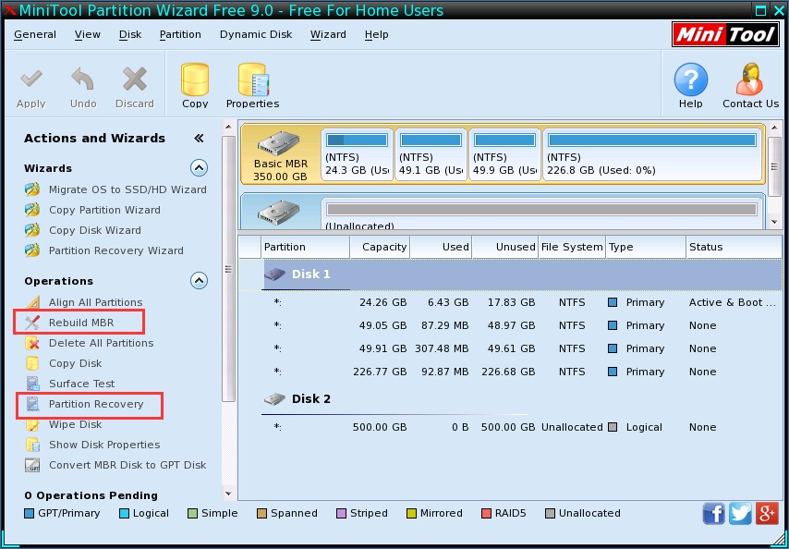Select the 49.1 GB NTFS partition block

click(x=431, y=154)
